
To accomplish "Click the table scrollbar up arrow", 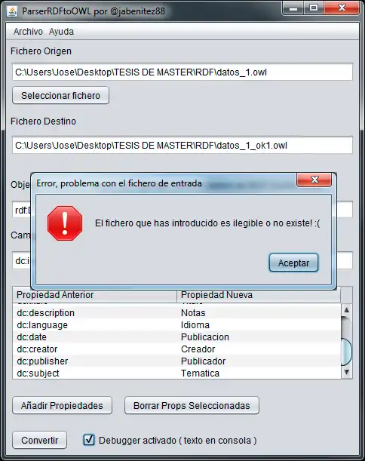I will click(x=346, y=310).
